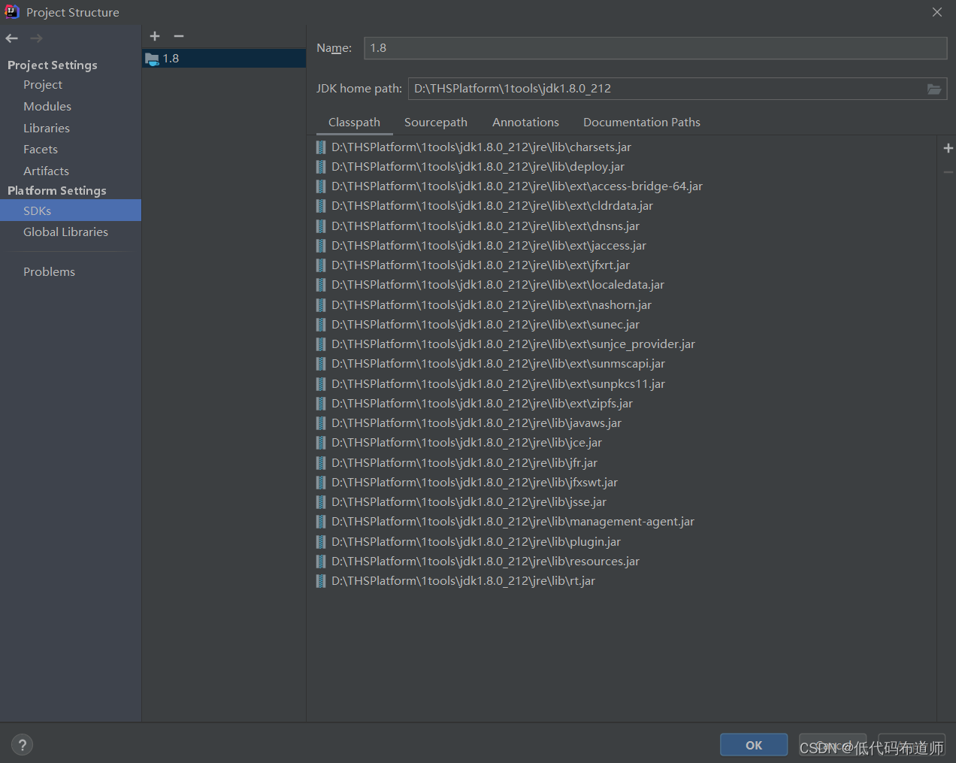Add classpath entry with plus icon
The height and width of the screenshot is (763, 956).
coord(948,148)
